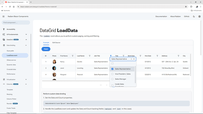The height and width of the screenshot is (114, 203).
Task: Click the filter dropdown list scrollbar
Action: 135,75
